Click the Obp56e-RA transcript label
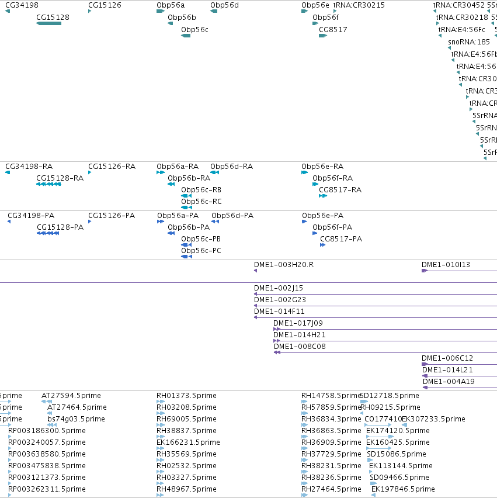The height and width of the screenshot is (498, 497). 322,167
